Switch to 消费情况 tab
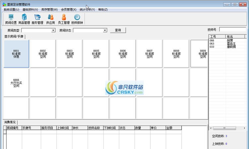 [10, 122]
